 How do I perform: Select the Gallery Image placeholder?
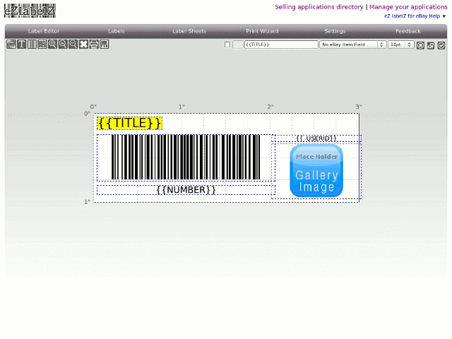coord(316,171)
